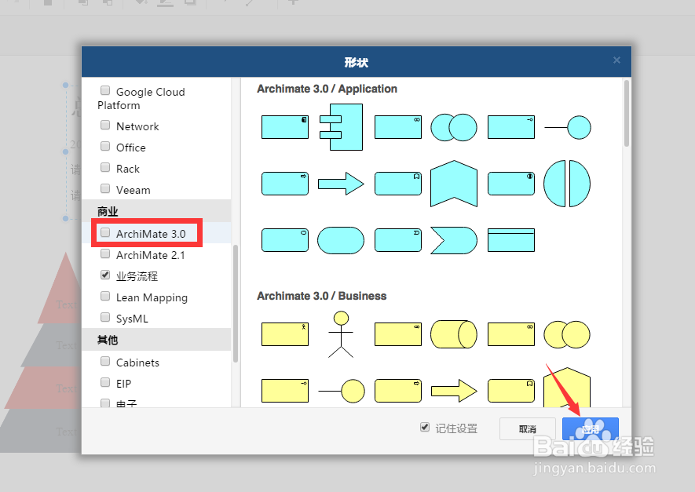Close the 形状 dialog with X
The width and height of the screenshot is (695, 492).
(x=616, y=60)
